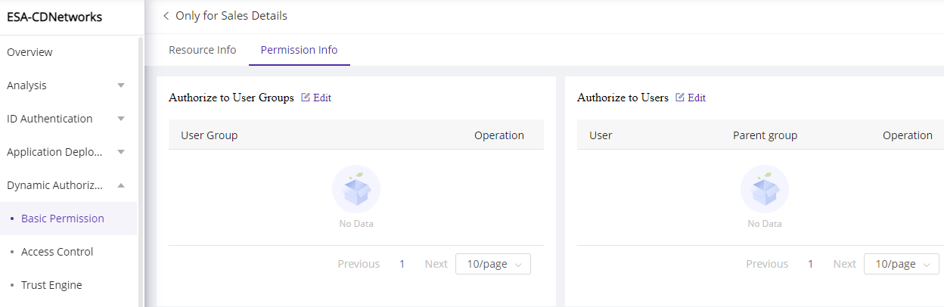Open the 10/page dropdown in Users panel
This screenshot has width=944, height=307.
(x=902, y=264)
